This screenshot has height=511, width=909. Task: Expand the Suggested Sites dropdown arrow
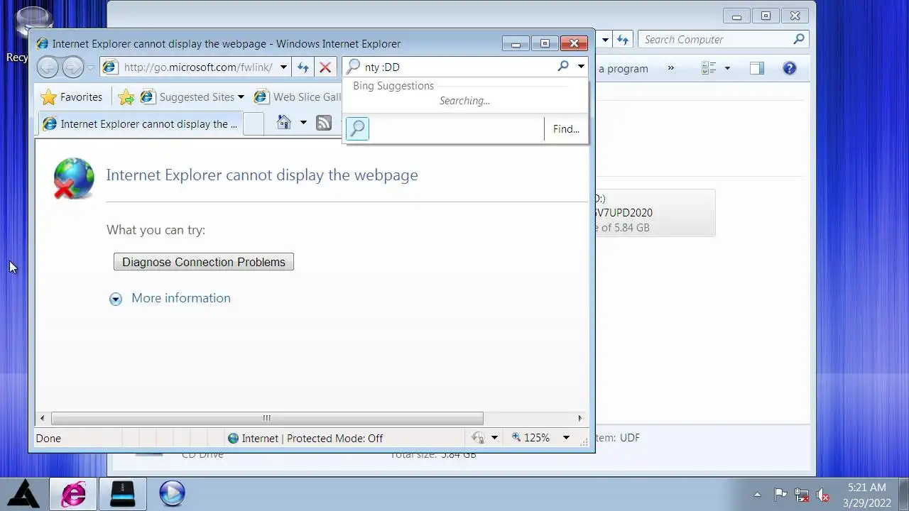(x=241, y=97)
